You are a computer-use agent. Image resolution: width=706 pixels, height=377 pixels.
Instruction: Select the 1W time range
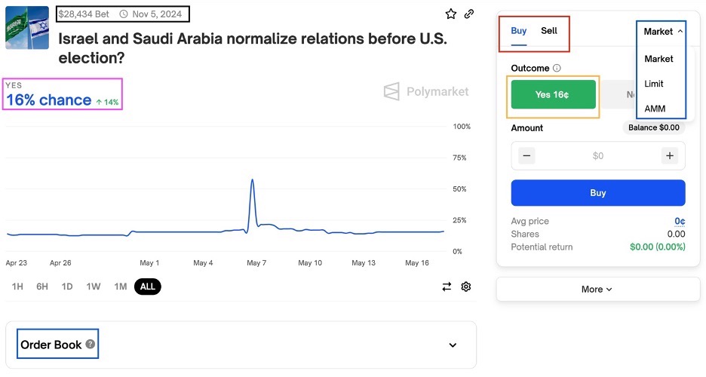[94, 287]
